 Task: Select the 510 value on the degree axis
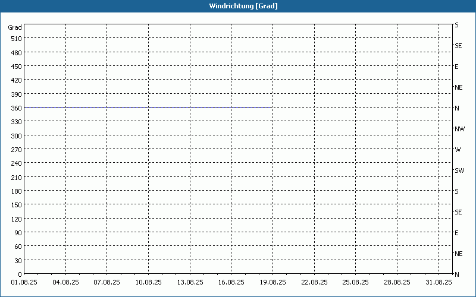[x=17, y=39]
